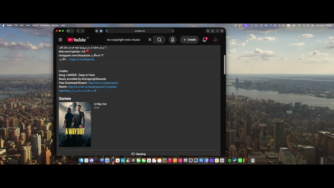This screenshot has height=188, width=334.
Task: Open the Help menu
Action: [63, 25]
